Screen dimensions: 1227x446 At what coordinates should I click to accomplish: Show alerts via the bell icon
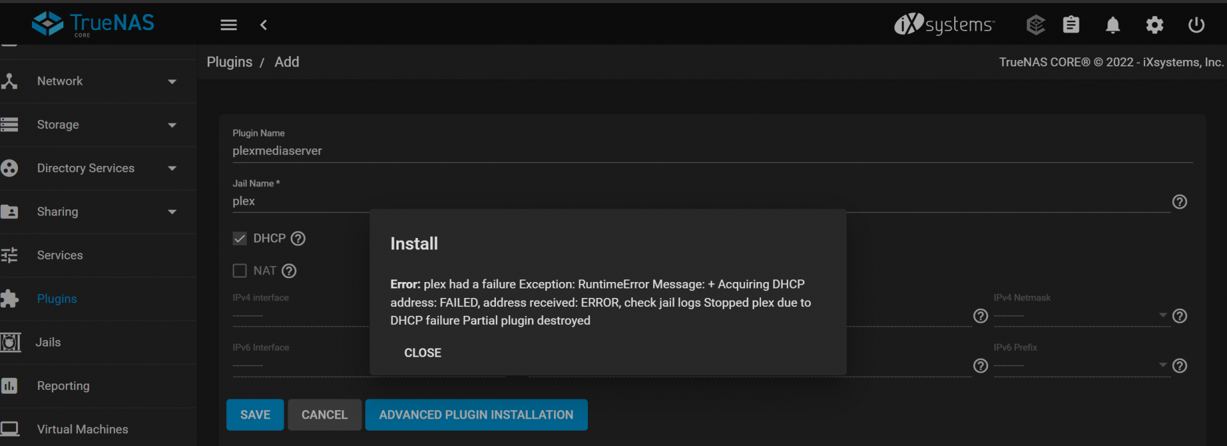pos(1113,25)
